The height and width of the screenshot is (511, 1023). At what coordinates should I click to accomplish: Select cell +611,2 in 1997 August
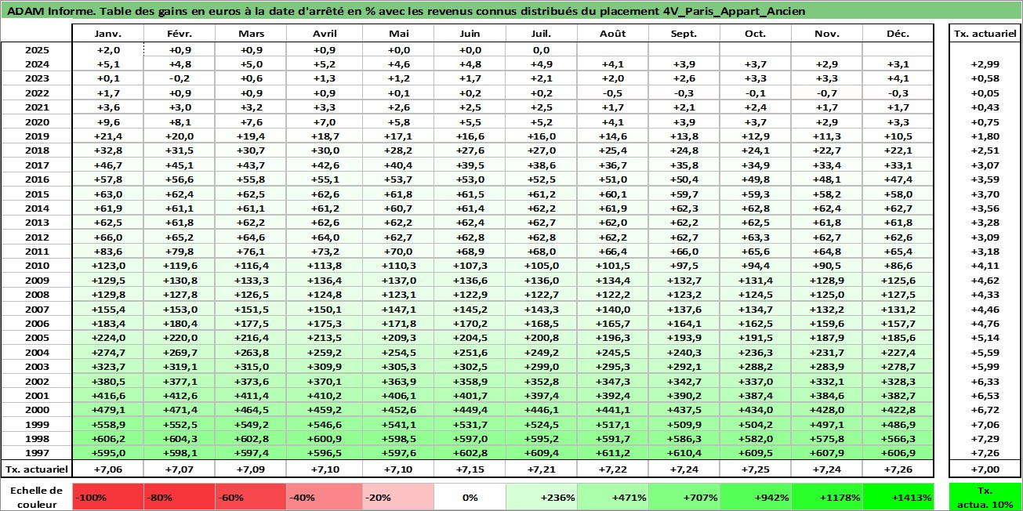pos(611,453)
